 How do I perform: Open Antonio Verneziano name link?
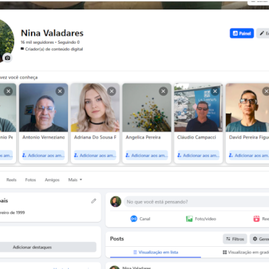tap(44, 137)
